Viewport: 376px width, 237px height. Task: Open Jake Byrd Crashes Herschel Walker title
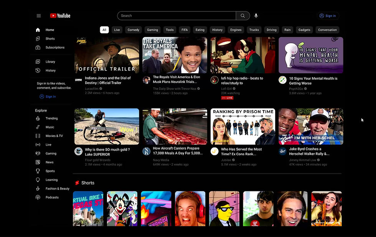309,151
